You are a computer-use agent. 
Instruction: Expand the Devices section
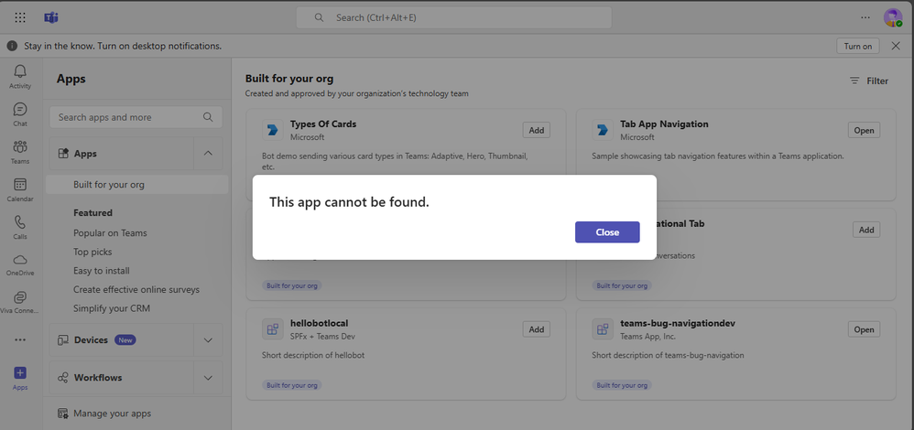tap(208, 340)
